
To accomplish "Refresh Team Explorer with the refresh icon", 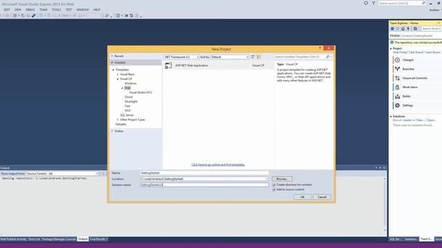I will click(x=415, y=29).
